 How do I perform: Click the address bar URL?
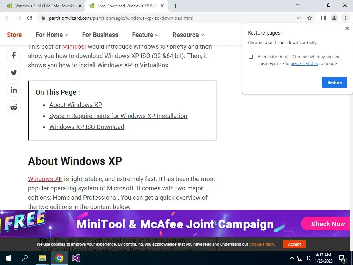121,18
